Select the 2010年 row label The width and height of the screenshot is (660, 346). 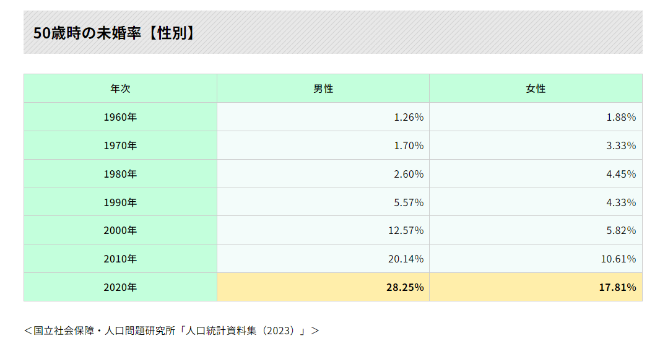point(120,259)
